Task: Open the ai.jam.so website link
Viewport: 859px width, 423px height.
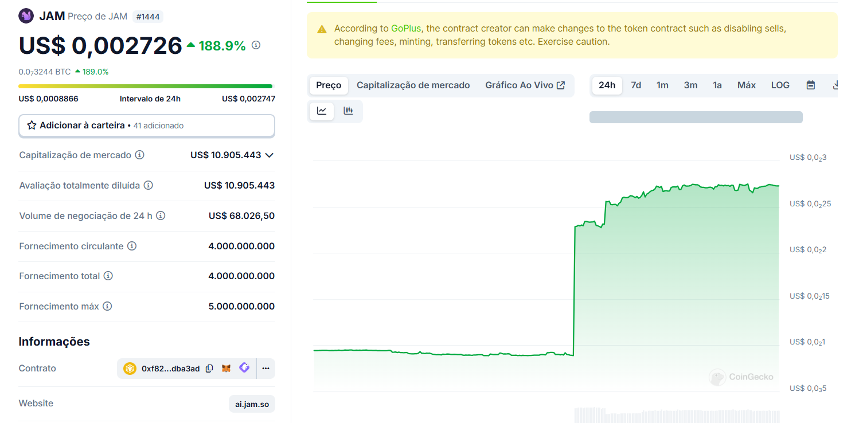Action: 252,404
